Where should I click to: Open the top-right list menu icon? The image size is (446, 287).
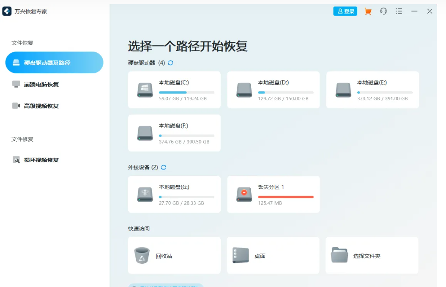pyautogui.click(x=399, y=11)
